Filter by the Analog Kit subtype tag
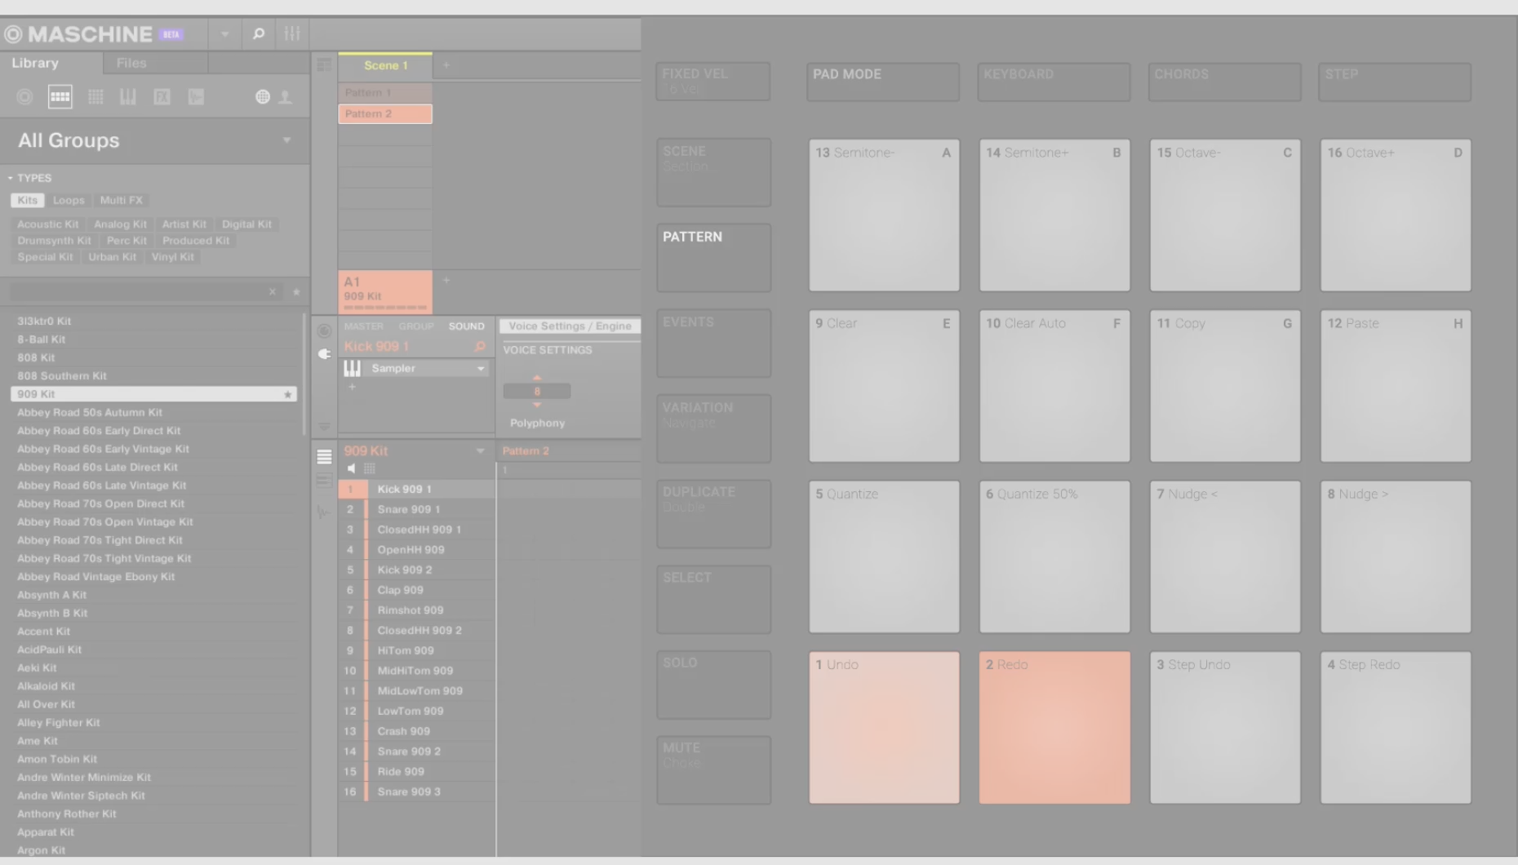1518x865 pixels. coord(120,224)
